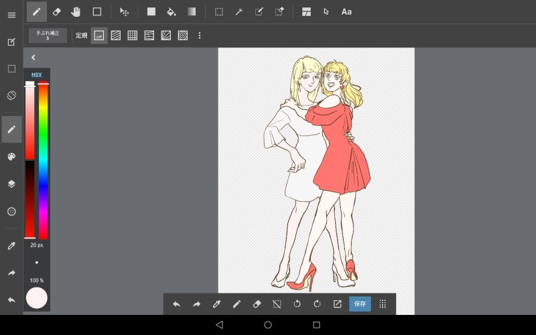Pick the Gradient tool
Viewport: 536px width, 335px height.
(x=192, y=11)
